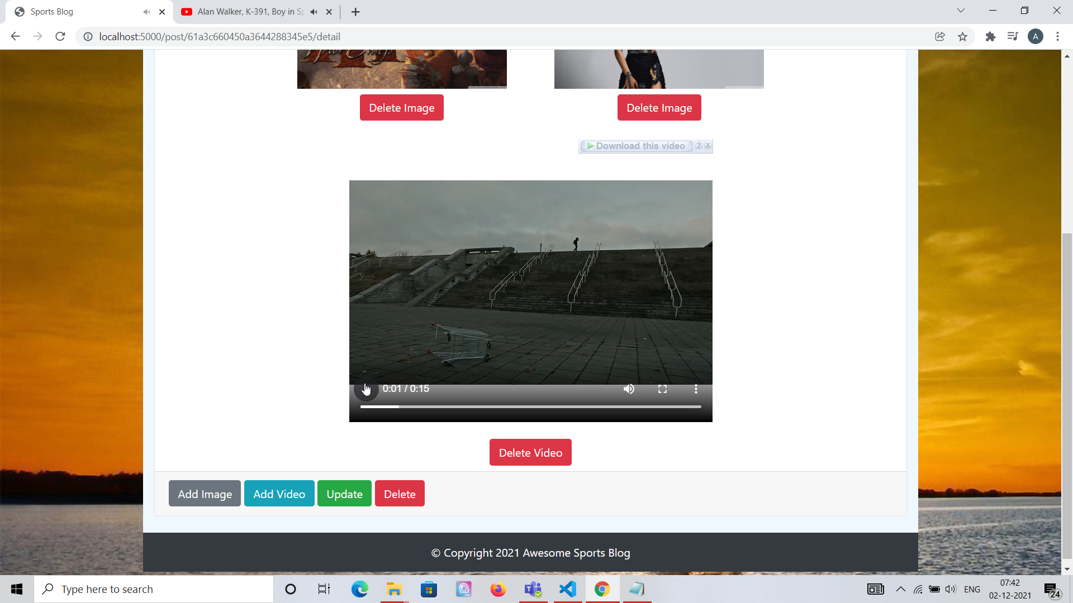Click the video play/pause button
The width and height of the screenshot is (1073, 603).
click(366, 389)
